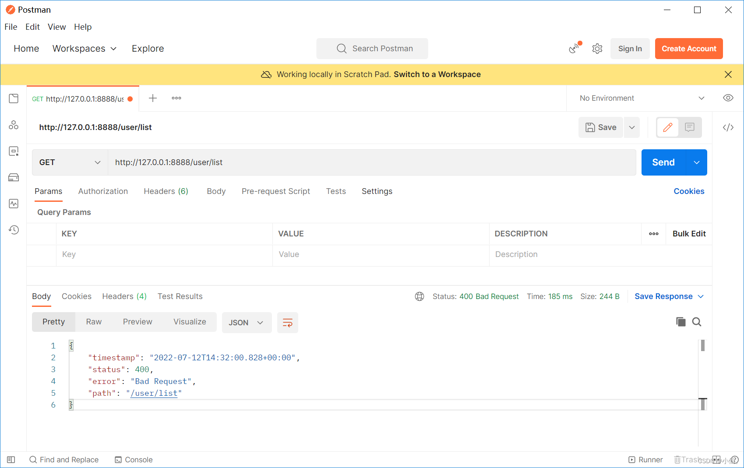
Task: Open the Collections sidebar panel
Action: (14, 99)
